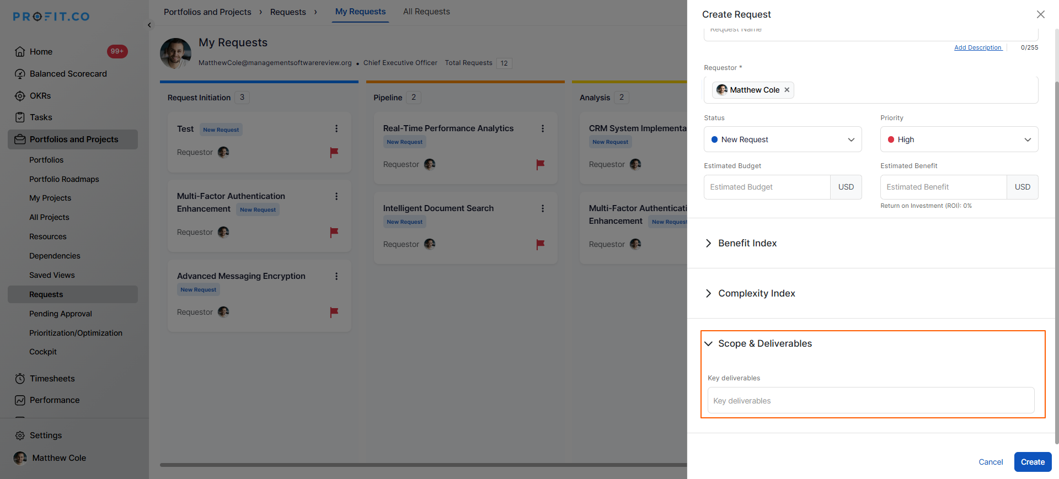The width and height of the screenshot is (1059, 479).
Task: Open three-dot menu on Advanced Messaging Encryption card
Action: 336,276
